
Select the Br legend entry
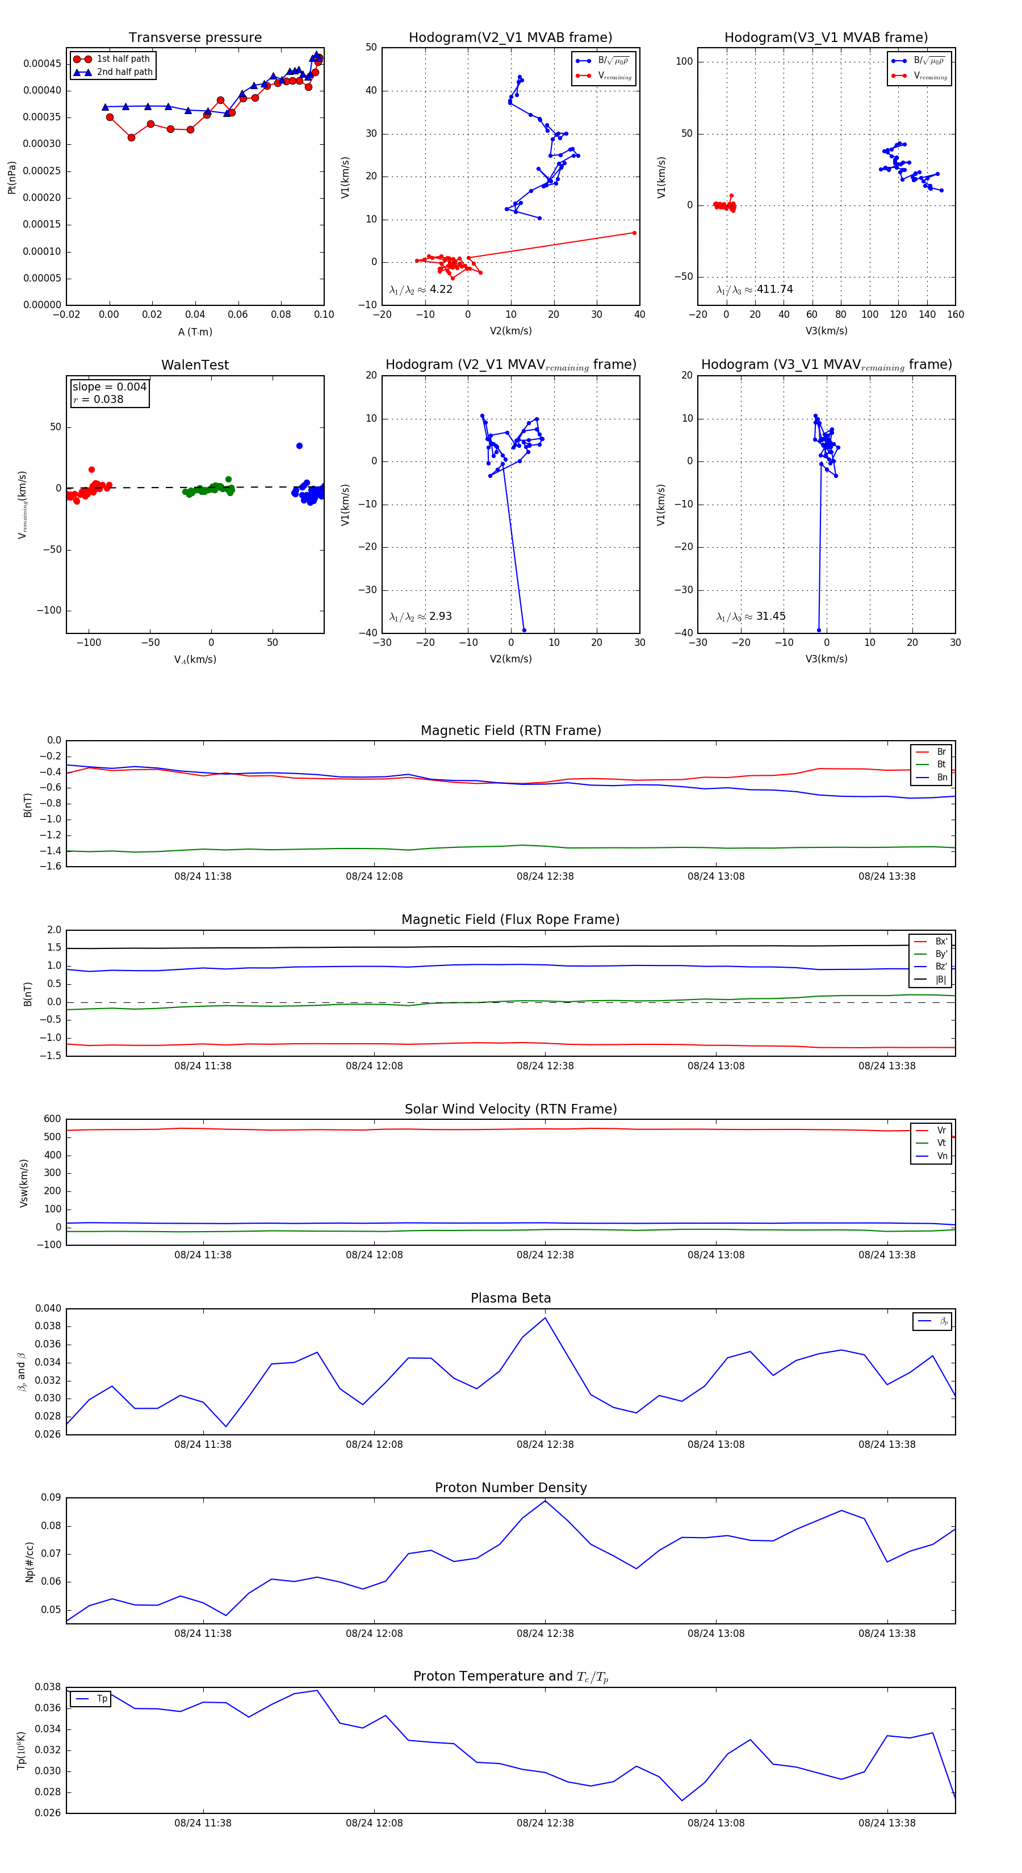[x=932, y=752]
